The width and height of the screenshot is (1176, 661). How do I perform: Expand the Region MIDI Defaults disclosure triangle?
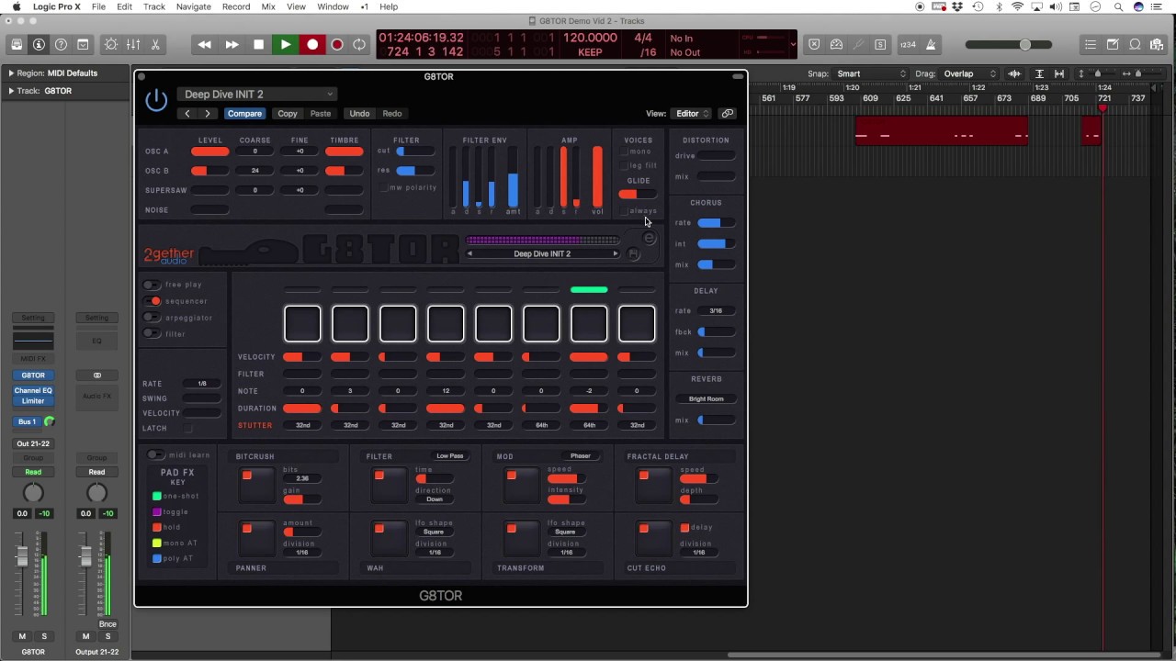click(11, 73)
